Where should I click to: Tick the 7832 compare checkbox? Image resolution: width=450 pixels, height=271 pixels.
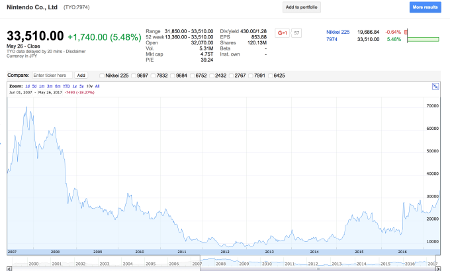153,76
